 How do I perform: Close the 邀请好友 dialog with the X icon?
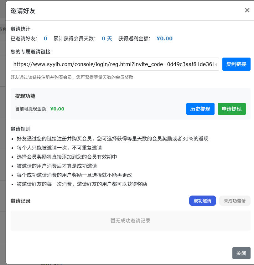(247, 10)
